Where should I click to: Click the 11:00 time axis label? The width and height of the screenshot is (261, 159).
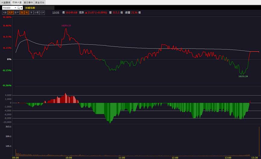click(122, 158)
